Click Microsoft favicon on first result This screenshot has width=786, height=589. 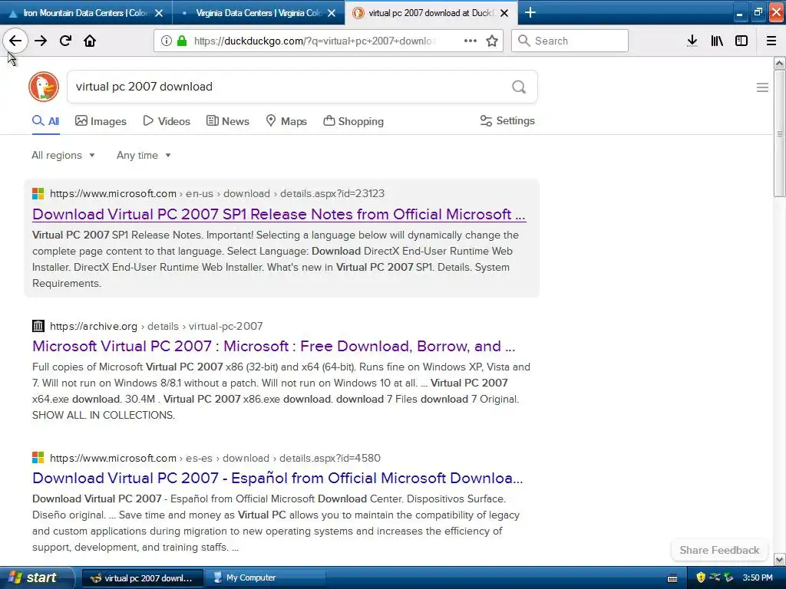(x=38, y=193)
